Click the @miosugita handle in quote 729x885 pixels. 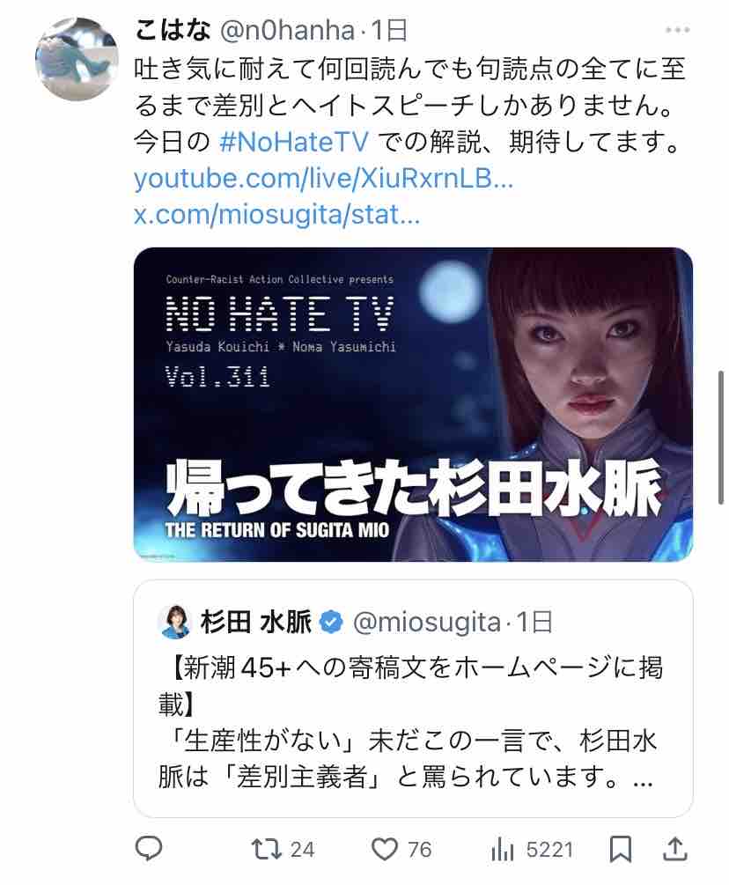click(427, 623)
